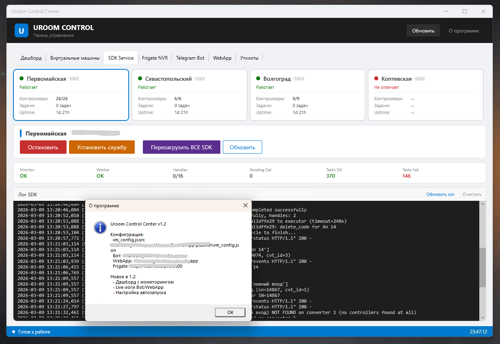Click Uroom Control Center v1.2 text

click(138, 224)
